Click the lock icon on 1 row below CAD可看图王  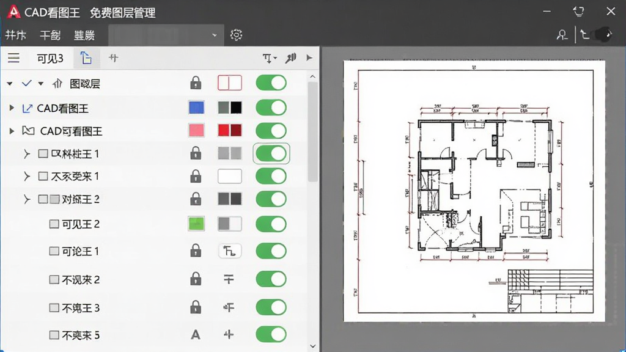click(x=196, y=153)
